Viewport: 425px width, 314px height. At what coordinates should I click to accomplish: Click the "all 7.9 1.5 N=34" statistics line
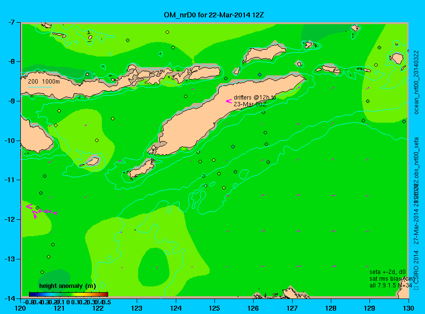pos(391,285)
